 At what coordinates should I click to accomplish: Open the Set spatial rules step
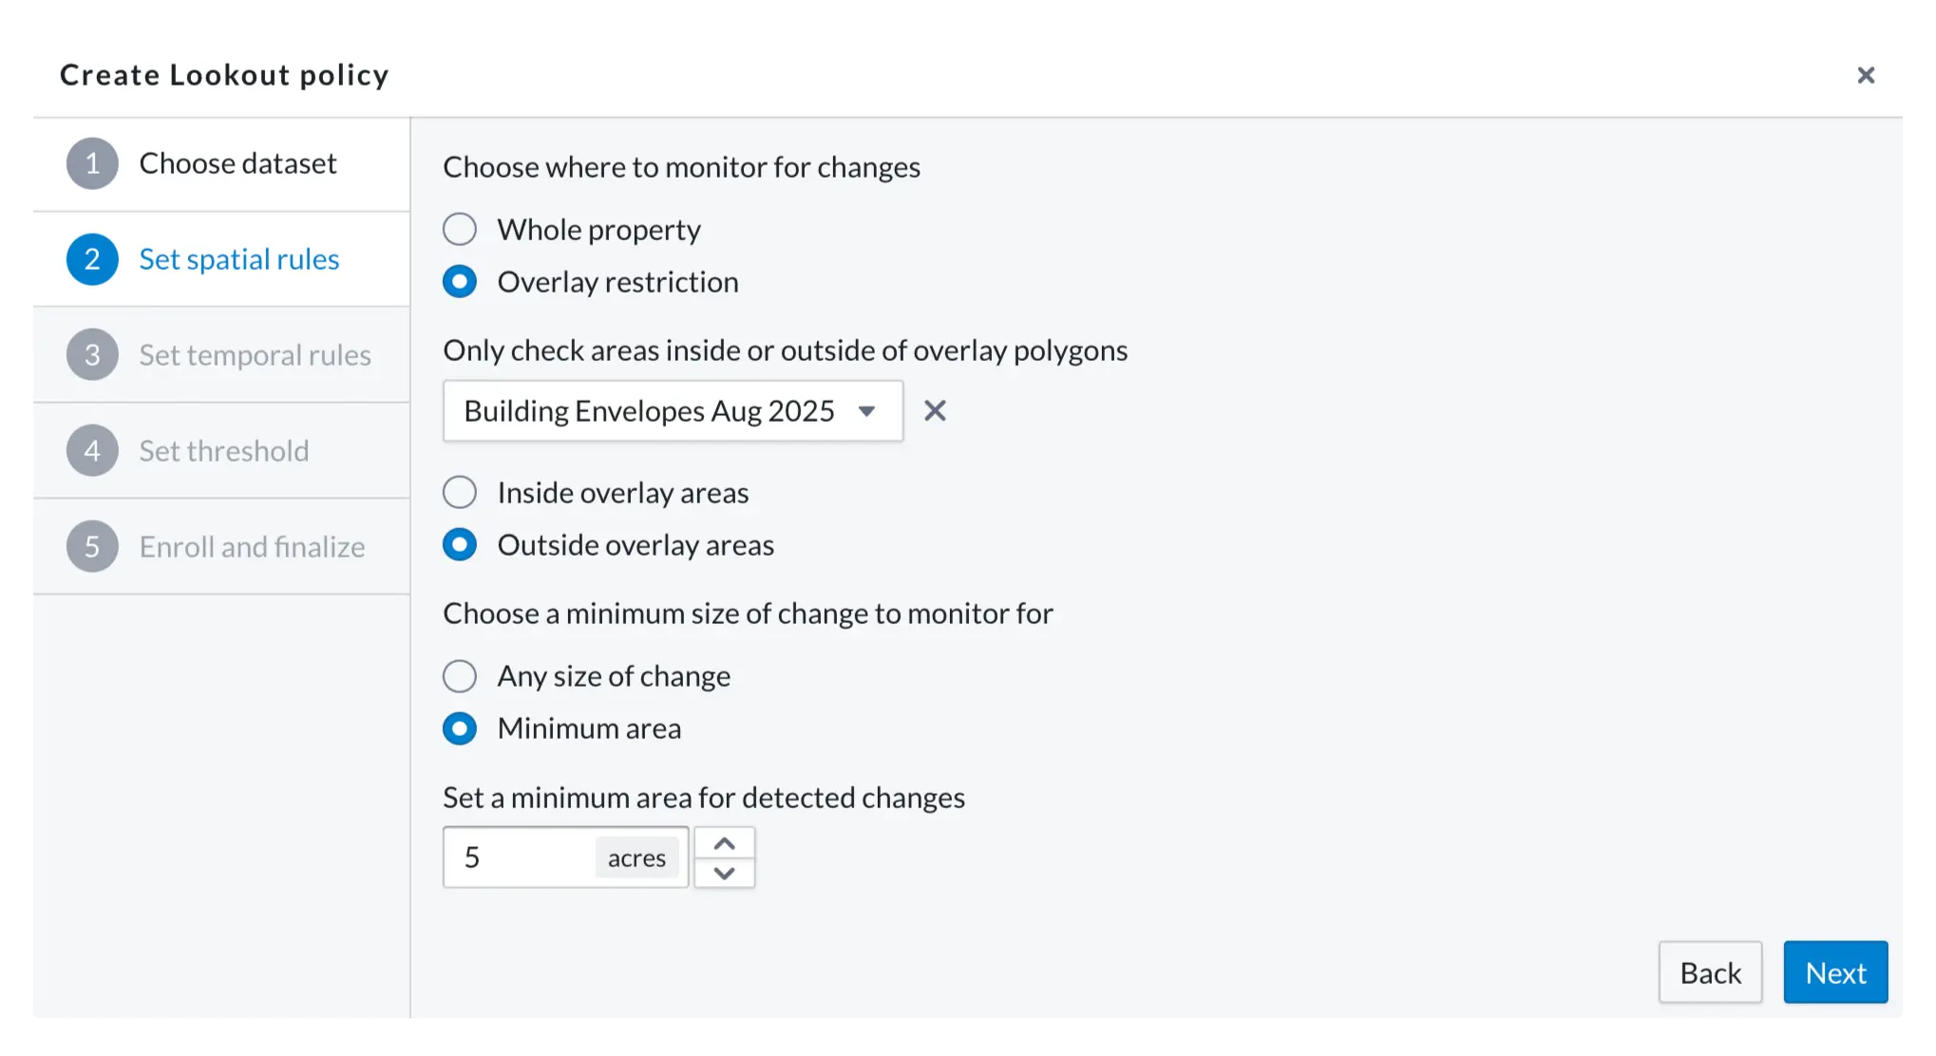pos(238,259)
